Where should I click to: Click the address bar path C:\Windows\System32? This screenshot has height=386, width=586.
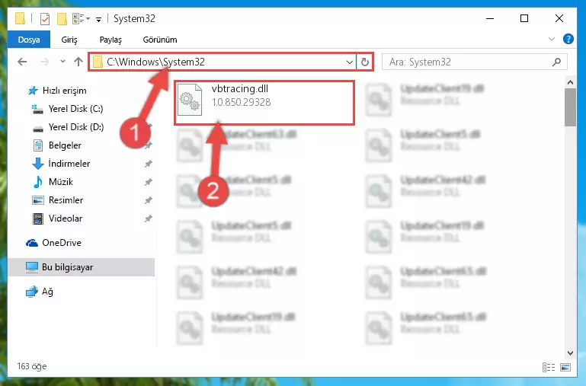coord(155,62)
